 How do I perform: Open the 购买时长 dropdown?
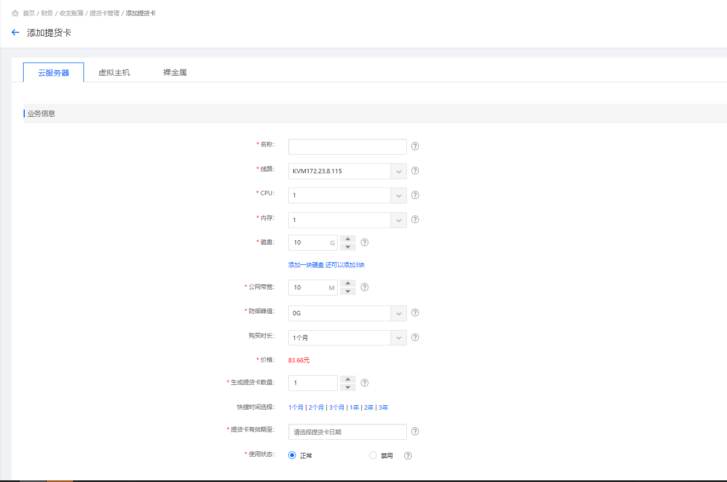coord(347,338)
